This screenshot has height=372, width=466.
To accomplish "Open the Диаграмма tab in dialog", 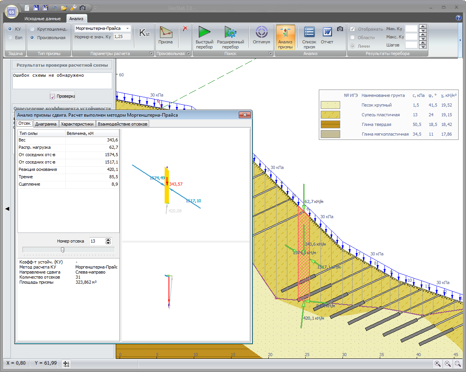I will 46,124.
